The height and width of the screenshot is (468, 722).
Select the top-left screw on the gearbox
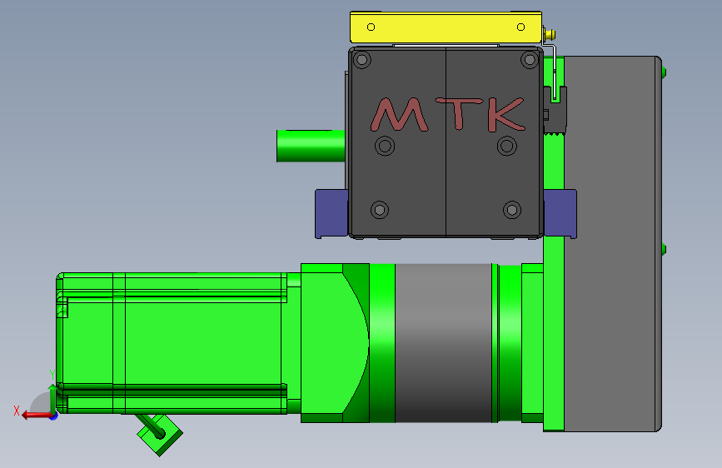[x=362, y=59]
